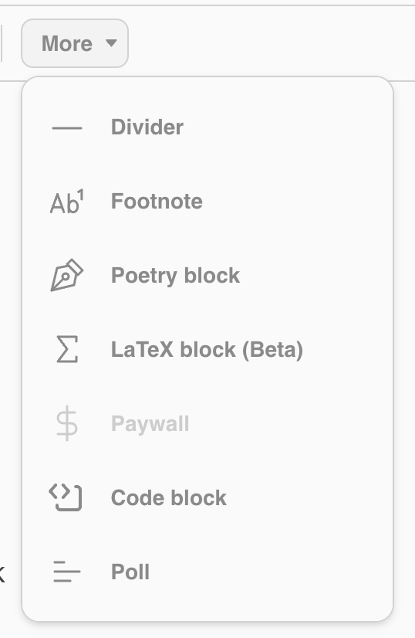Click the Poll bars icon

67,572
